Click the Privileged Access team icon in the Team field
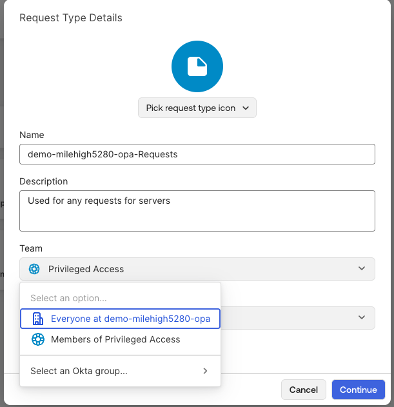The image size is (394, 407). [34, 269]
